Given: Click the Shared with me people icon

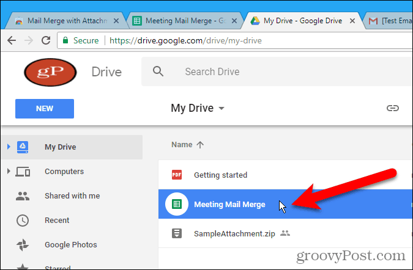Looking at the screenshot, I should click(x=23, y=196).
